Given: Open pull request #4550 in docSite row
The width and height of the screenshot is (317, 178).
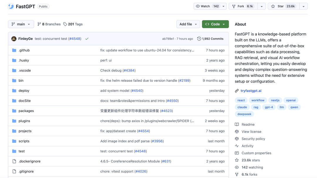Looking at the screenshot, I should click(x=172, y=101).
